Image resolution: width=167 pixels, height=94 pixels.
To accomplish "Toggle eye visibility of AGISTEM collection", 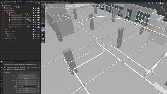I will [37, 7].
